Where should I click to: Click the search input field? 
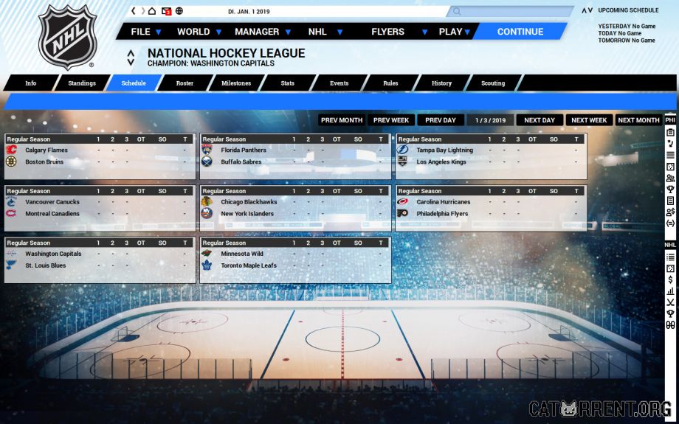(510, 12)
